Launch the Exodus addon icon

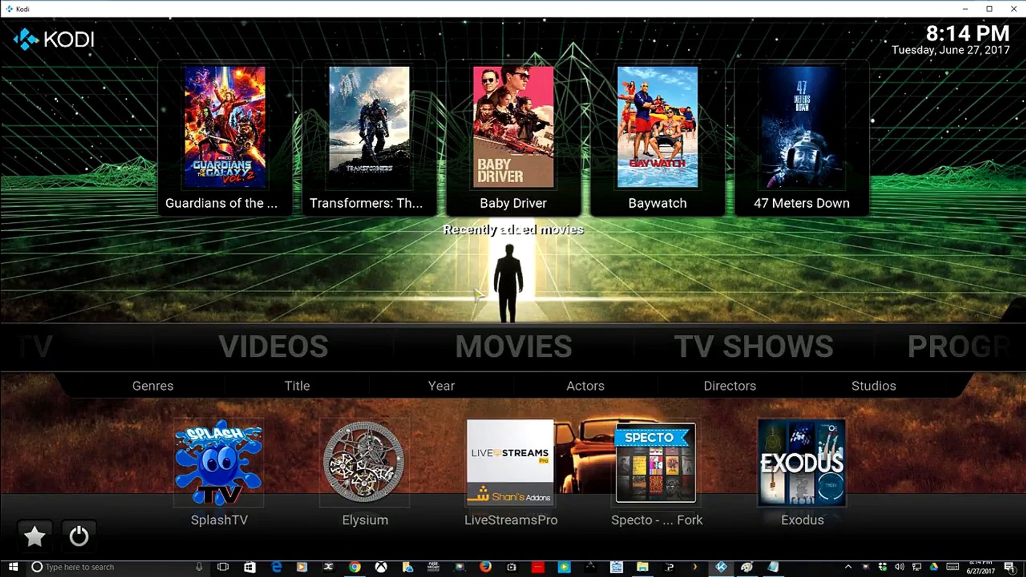coord(802,463)
